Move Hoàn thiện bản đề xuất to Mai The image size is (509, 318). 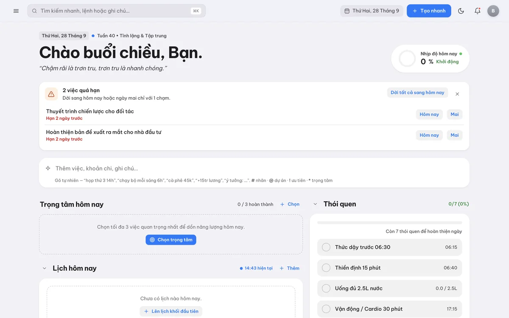coord(455,135)
